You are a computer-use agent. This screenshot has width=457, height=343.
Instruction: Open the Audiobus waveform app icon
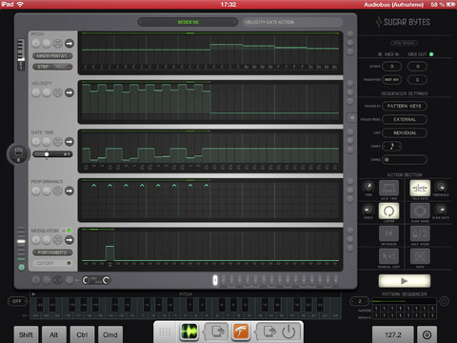click(189, 332)
